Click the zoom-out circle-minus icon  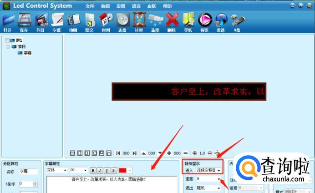210,153
